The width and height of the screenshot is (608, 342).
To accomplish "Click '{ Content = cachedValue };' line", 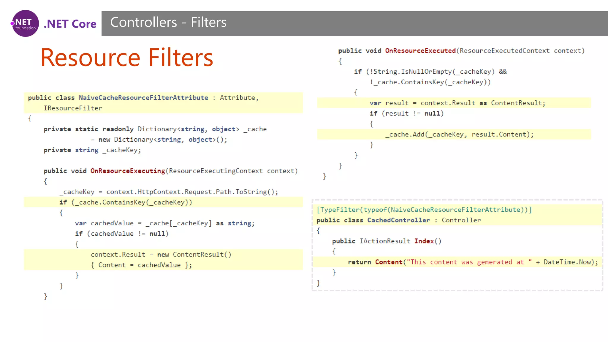I will pyautogui.click(x=141, y=265).
